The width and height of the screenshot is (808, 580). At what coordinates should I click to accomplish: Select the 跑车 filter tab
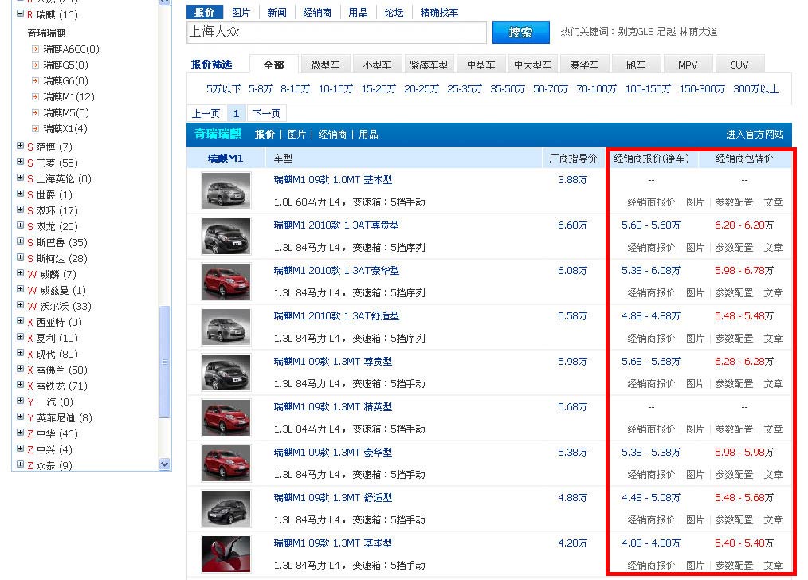click(x=636, y=65)
